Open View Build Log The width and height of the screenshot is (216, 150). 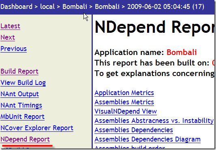[23, 82]
